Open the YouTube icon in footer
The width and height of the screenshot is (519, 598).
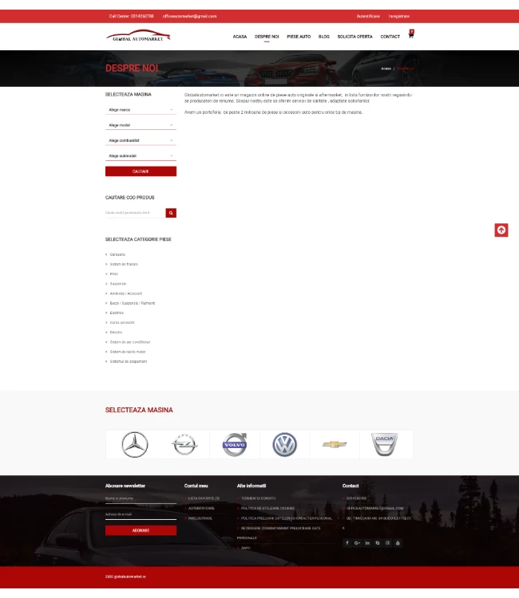pyautogui.click(x=398, y=543)
